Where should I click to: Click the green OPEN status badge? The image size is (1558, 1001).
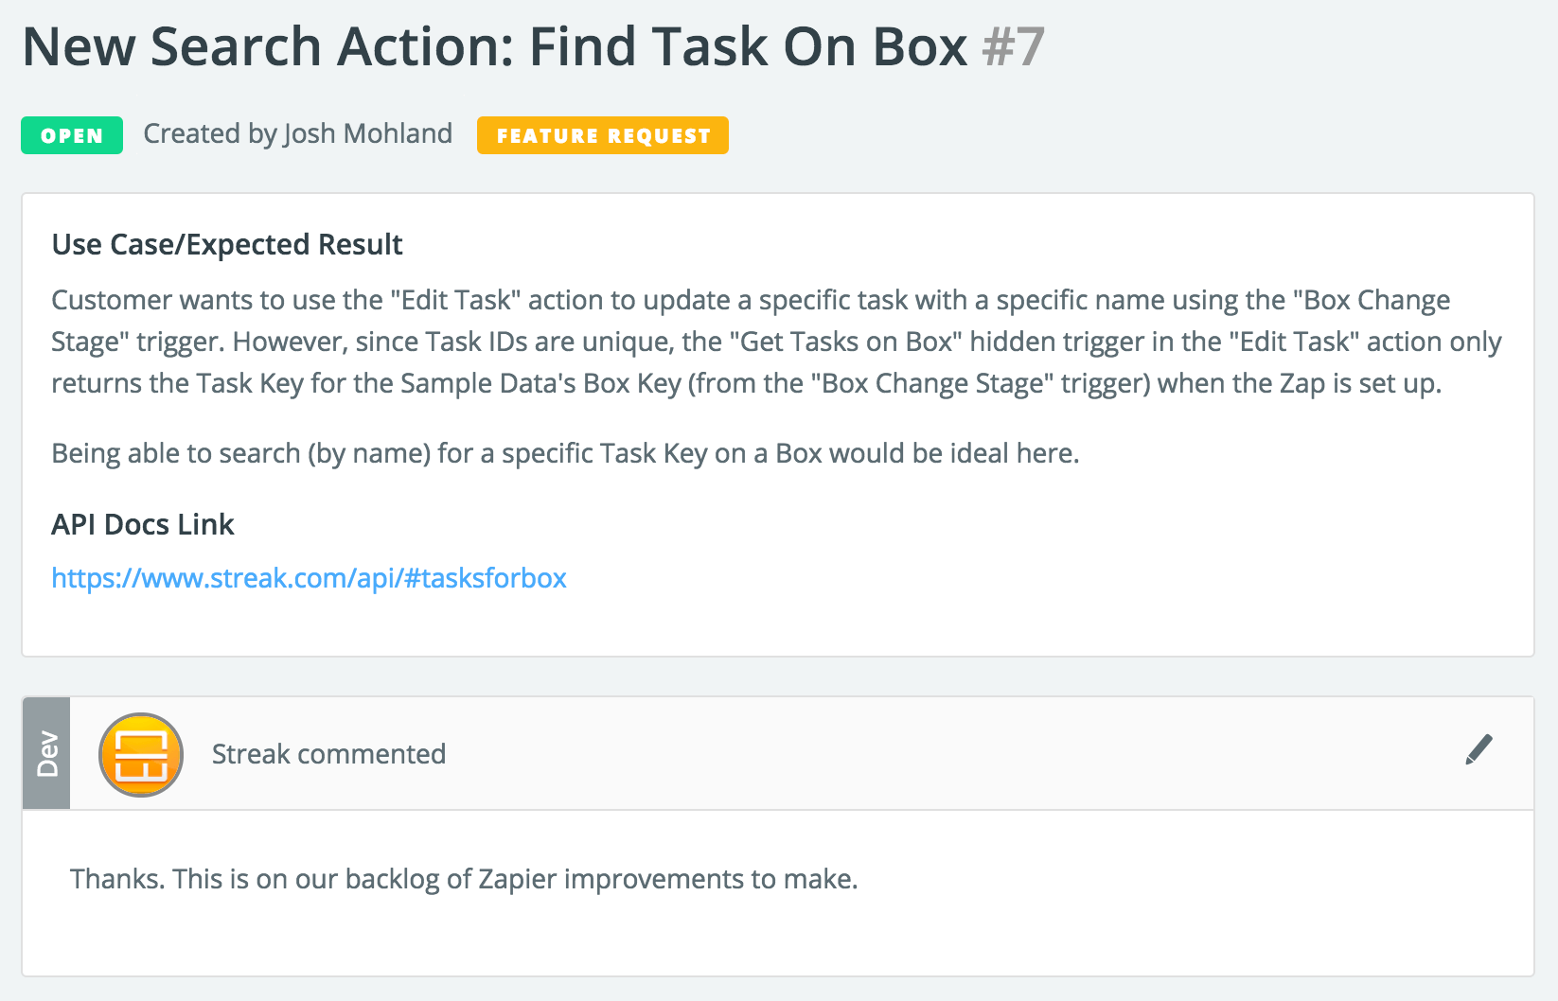(x=72, y=135)
